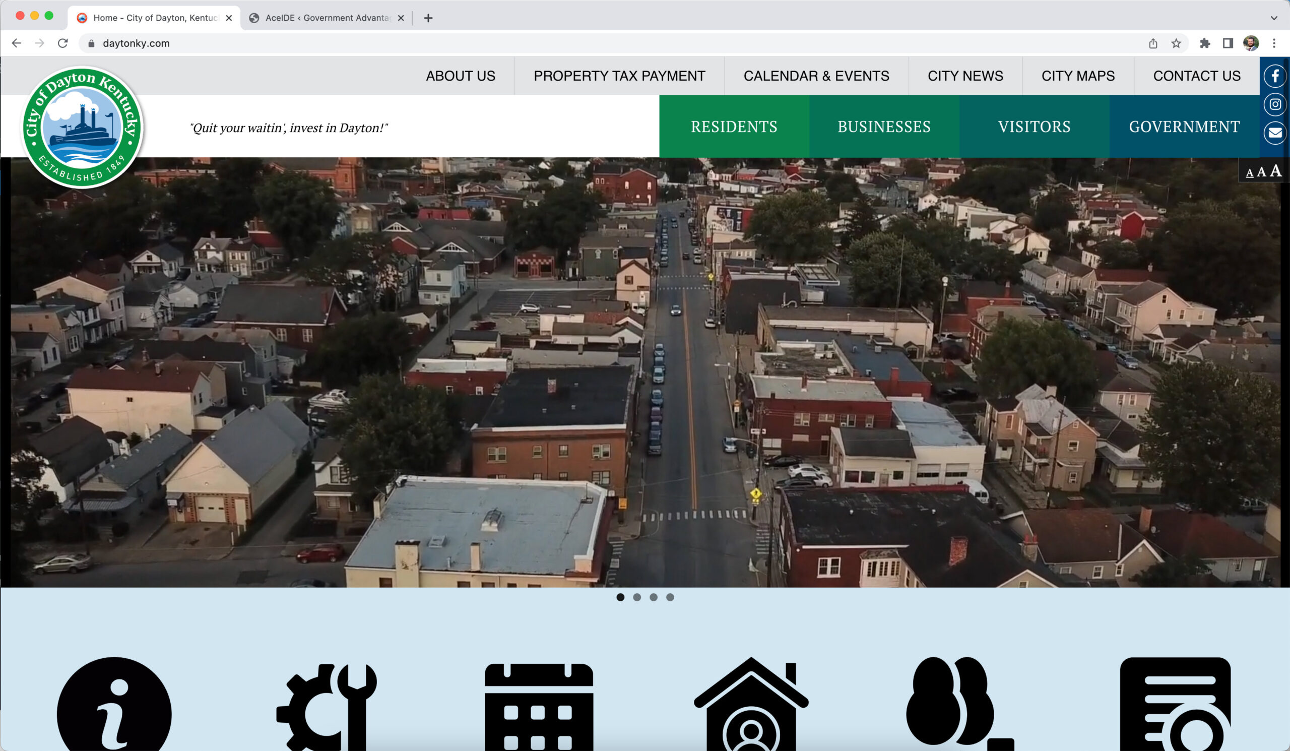
Task: Navigate to fourth slideshow dot indicator
Action: tap(670, 597)
